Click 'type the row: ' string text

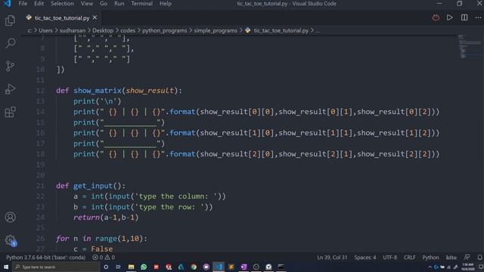[x=169, y=207]
